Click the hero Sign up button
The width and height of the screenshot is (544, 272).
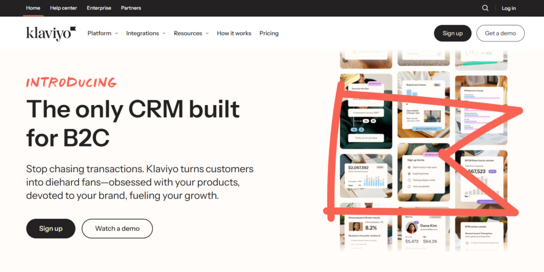50,228
